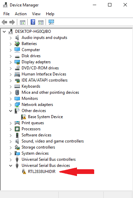Select the Software devices label

coord(36,135)
